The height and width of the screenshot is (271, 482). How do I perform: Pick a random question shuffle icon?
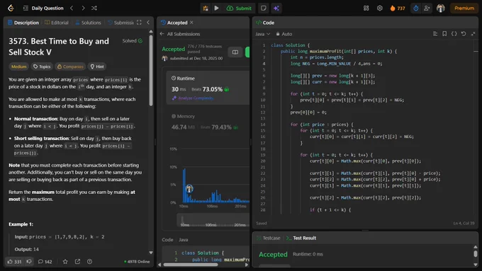pos(94,8)
